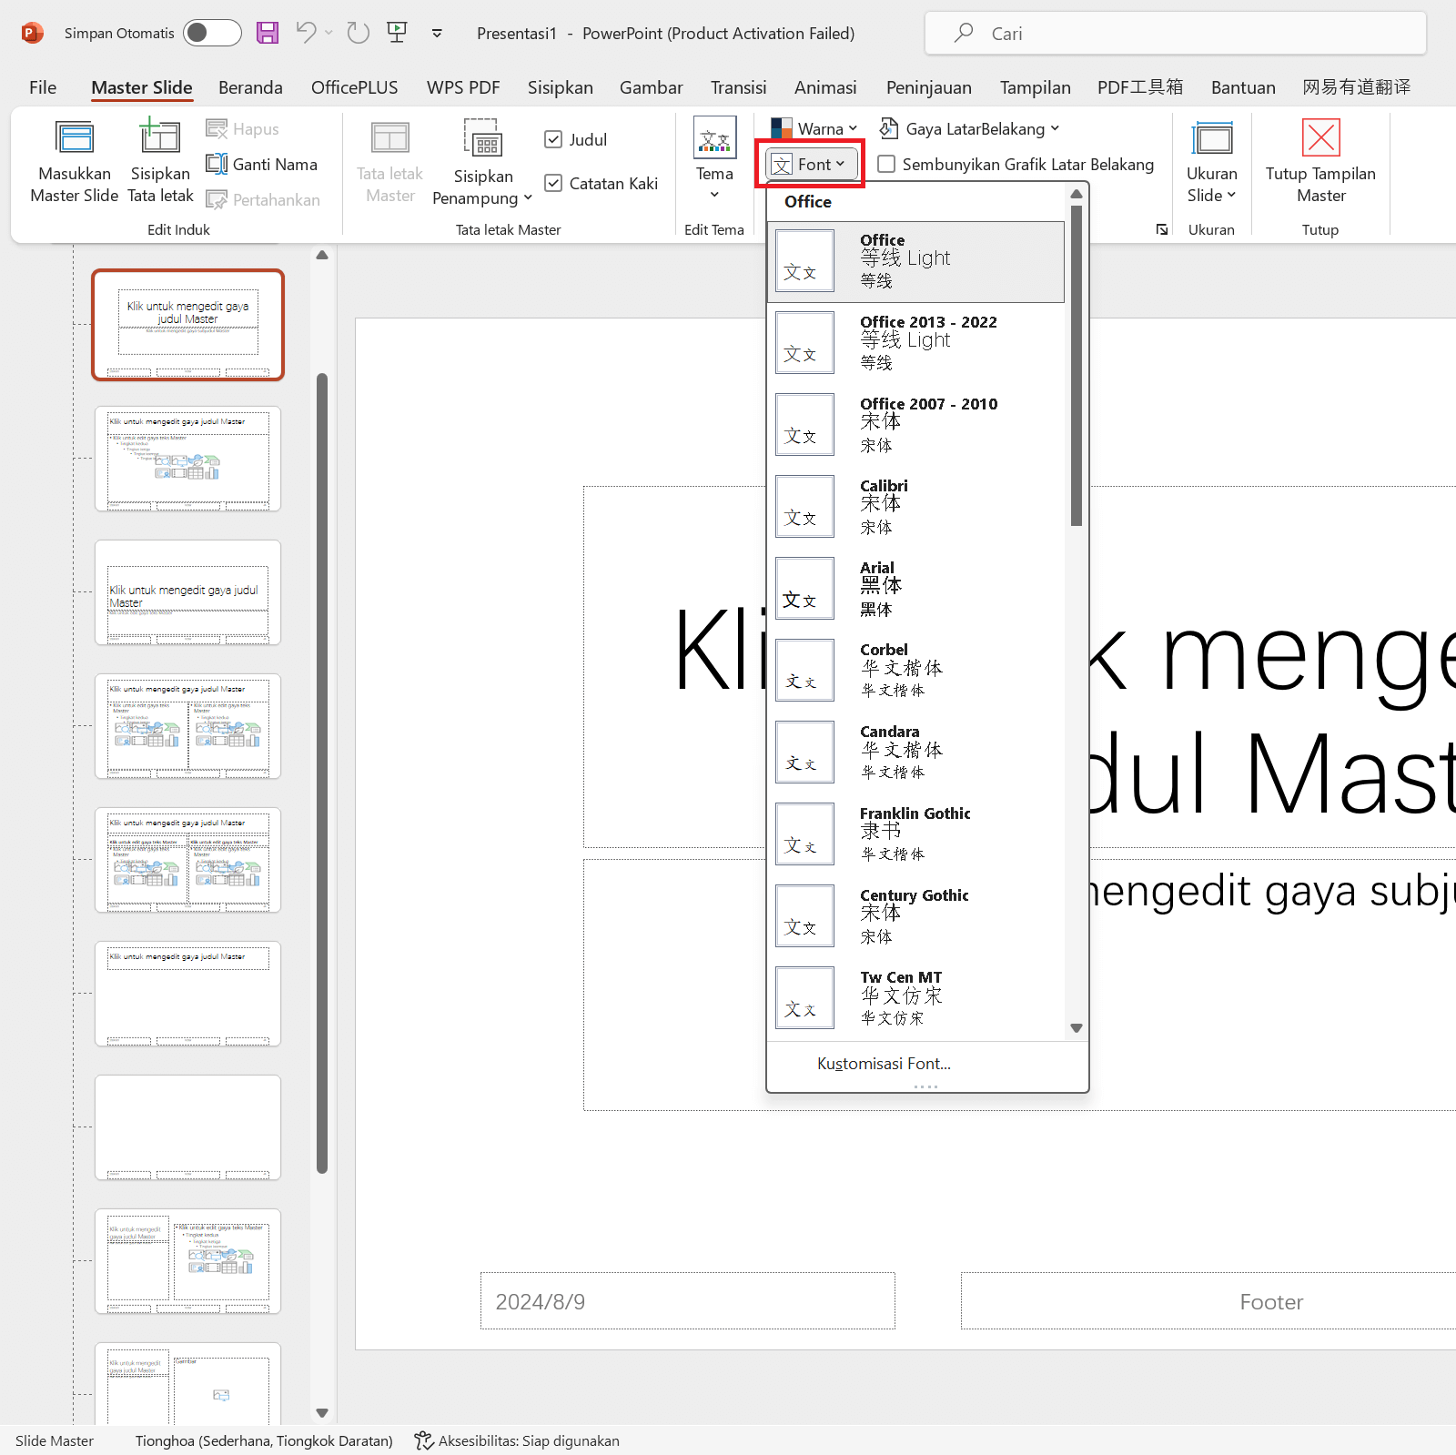Click the Undo arrow icon
This screenshot has height=1455, width=1456.
(x=306, y=34)
